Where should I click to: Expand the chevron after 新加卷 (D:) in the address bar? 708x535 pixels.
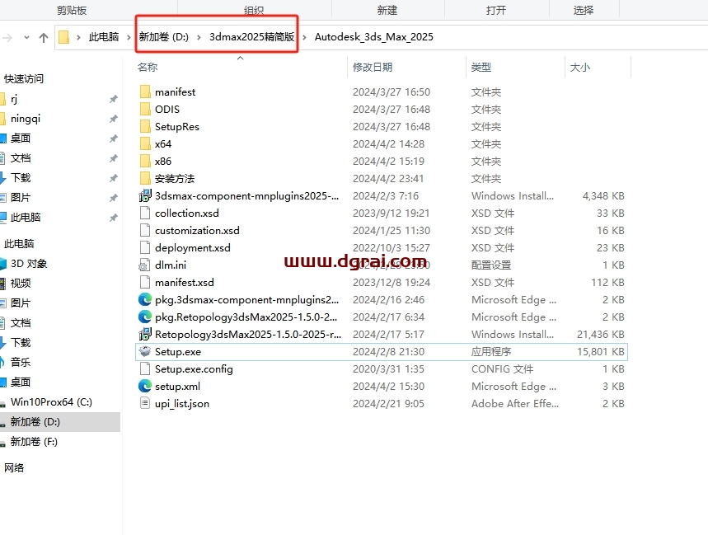[199, 37]
